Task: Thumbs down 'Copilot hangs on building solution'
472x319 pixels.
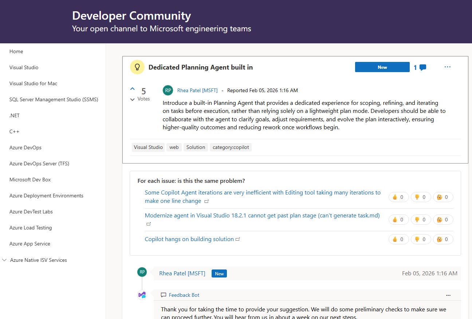Action: pos(421,239)
